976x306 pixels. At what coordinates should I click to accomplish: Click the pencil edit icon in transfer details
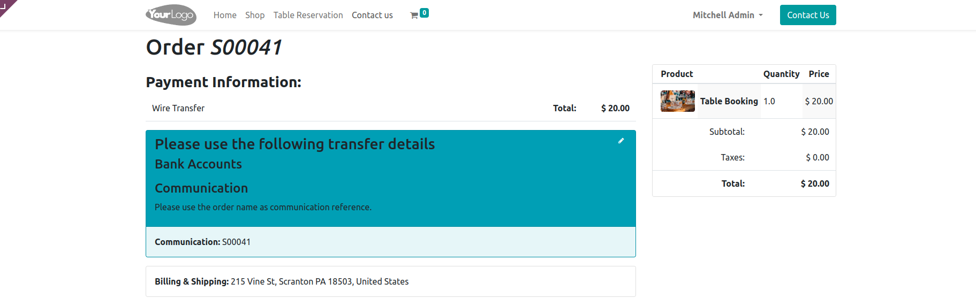(621, 141)
